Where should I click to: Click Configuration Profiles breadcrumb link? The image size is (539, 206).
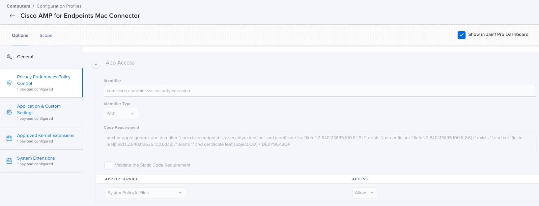pyautogui.click(x=59, y=6)
